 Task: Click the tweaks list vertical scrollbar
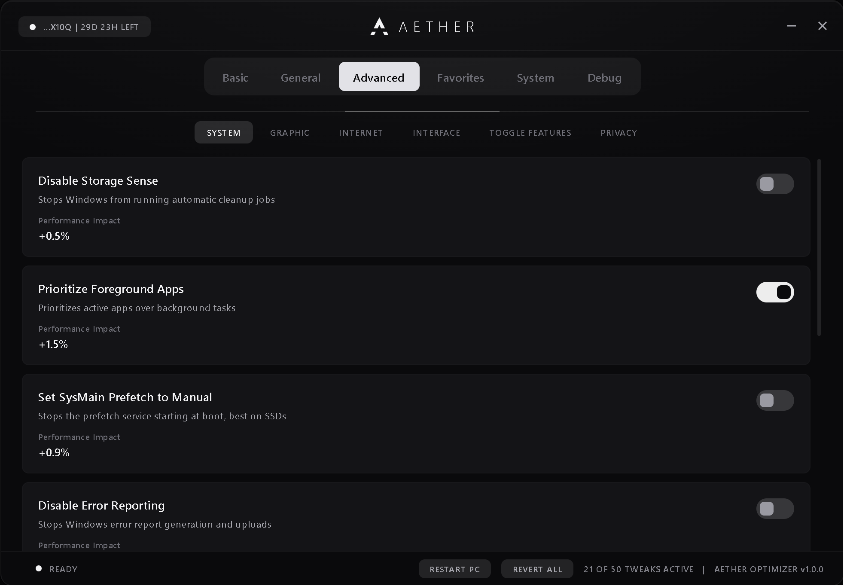819,247
